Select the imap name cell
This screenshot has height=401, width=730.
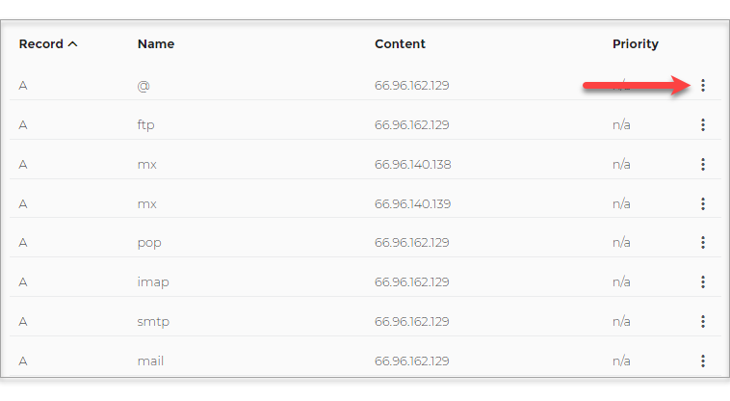tap(153, 282)
